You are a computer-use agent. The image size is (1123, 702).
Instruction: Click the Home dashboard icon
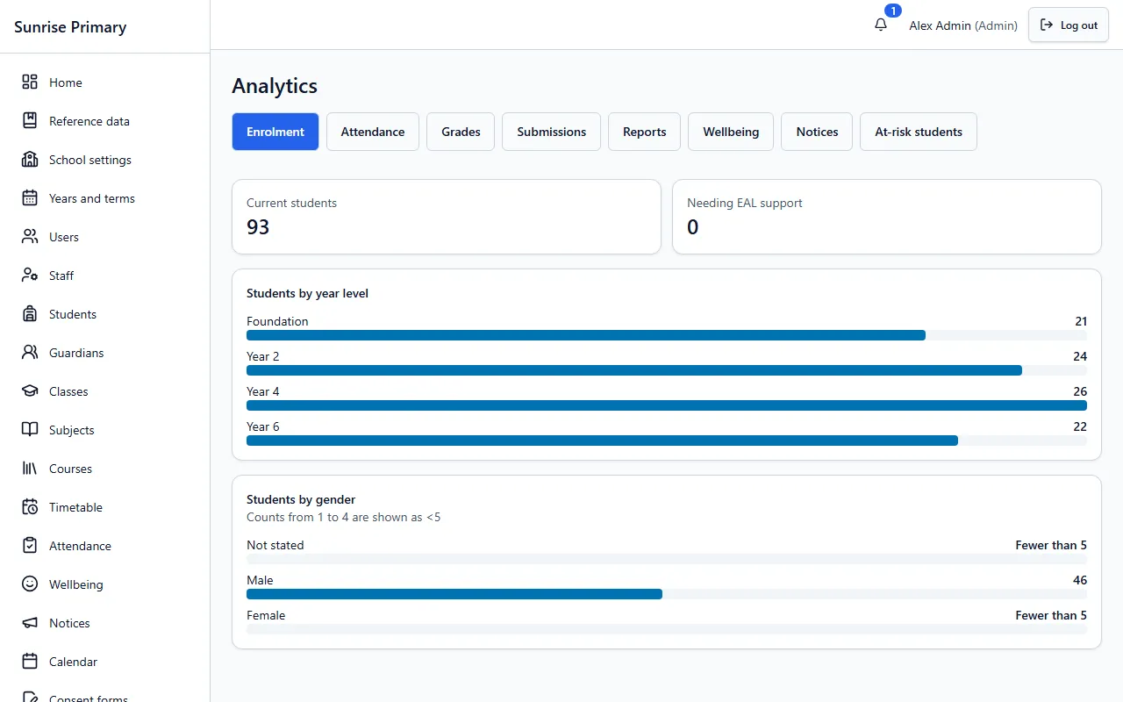[x=30, y=82]
